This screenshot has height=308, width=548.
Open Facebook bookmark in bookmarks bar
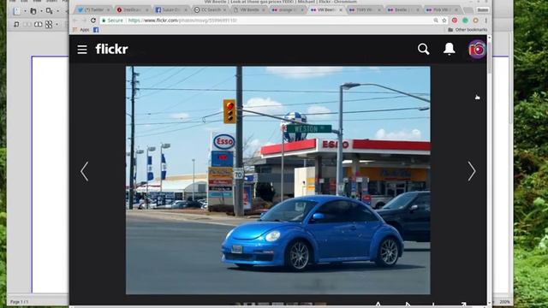coord(96,30)
